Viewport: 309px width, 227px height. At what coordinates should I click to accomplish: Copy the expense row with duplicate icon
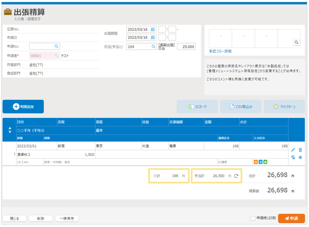(x=293, y=157)
